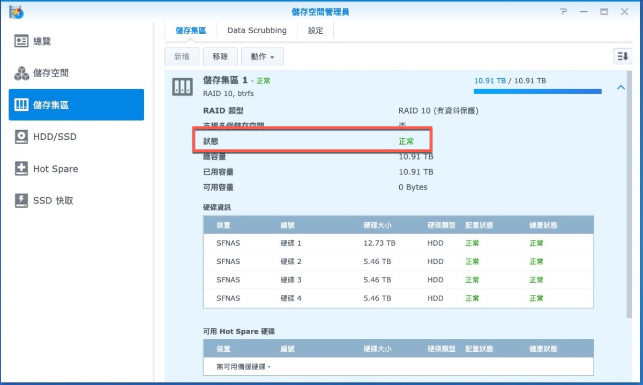Click the sort order icon button
The image size is (643, 385).
[622, 56]
